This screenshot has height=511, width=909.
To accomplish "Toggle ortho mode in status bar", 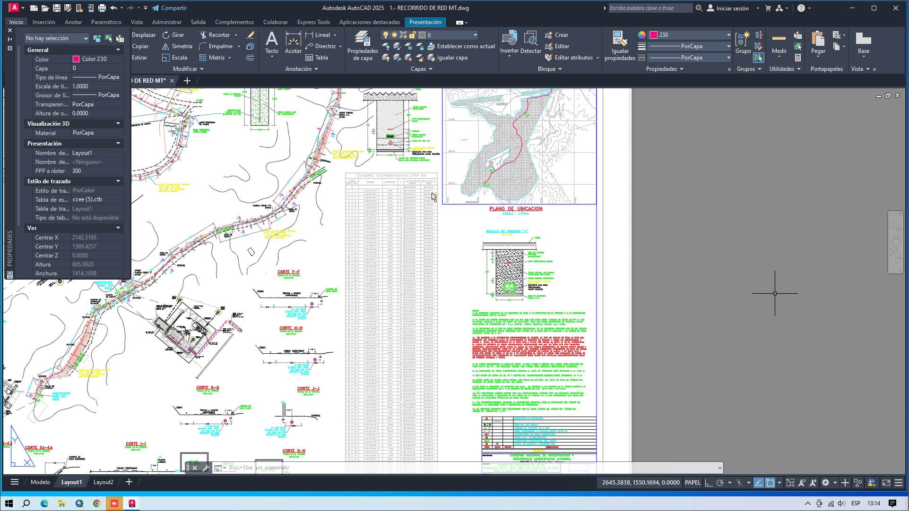I will (709, 483).
